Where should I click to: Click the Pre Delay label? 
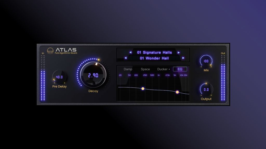point(59,86)
